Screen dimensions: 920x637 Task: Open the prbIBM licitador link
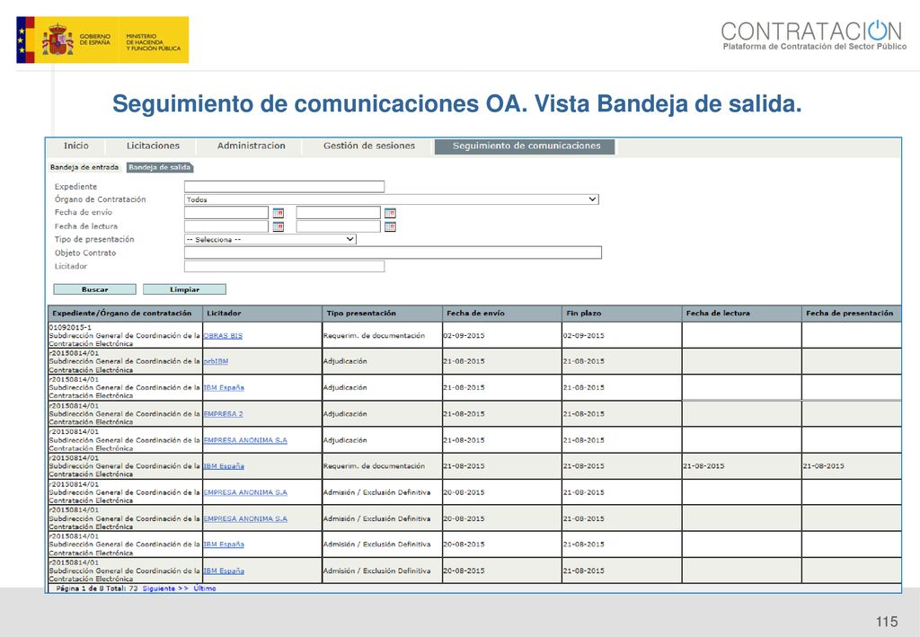click(216, 361)
